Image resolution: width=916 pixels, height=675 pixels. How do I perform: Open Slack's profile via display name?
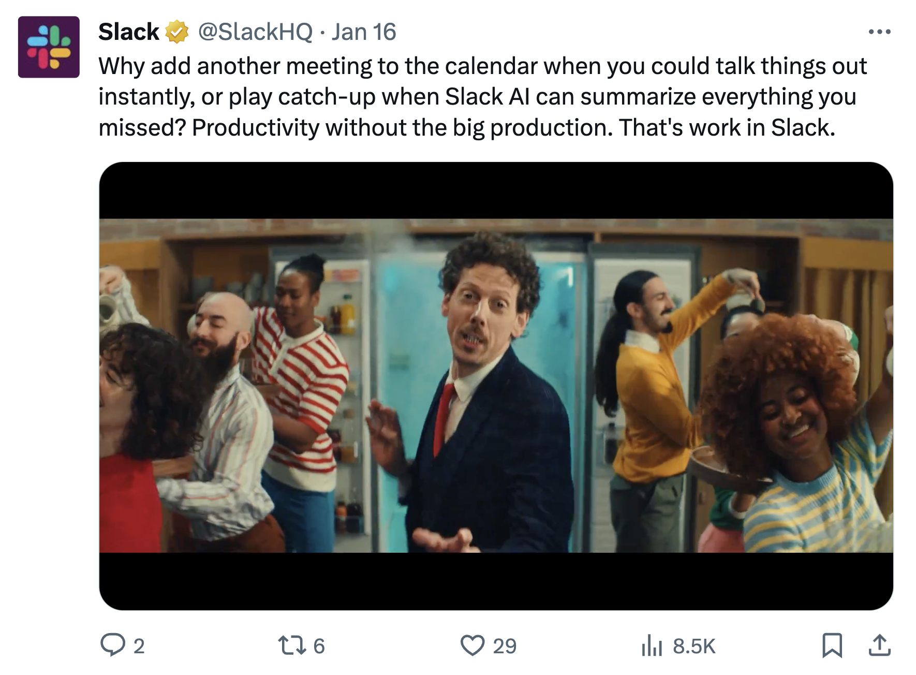pos(128,32)
